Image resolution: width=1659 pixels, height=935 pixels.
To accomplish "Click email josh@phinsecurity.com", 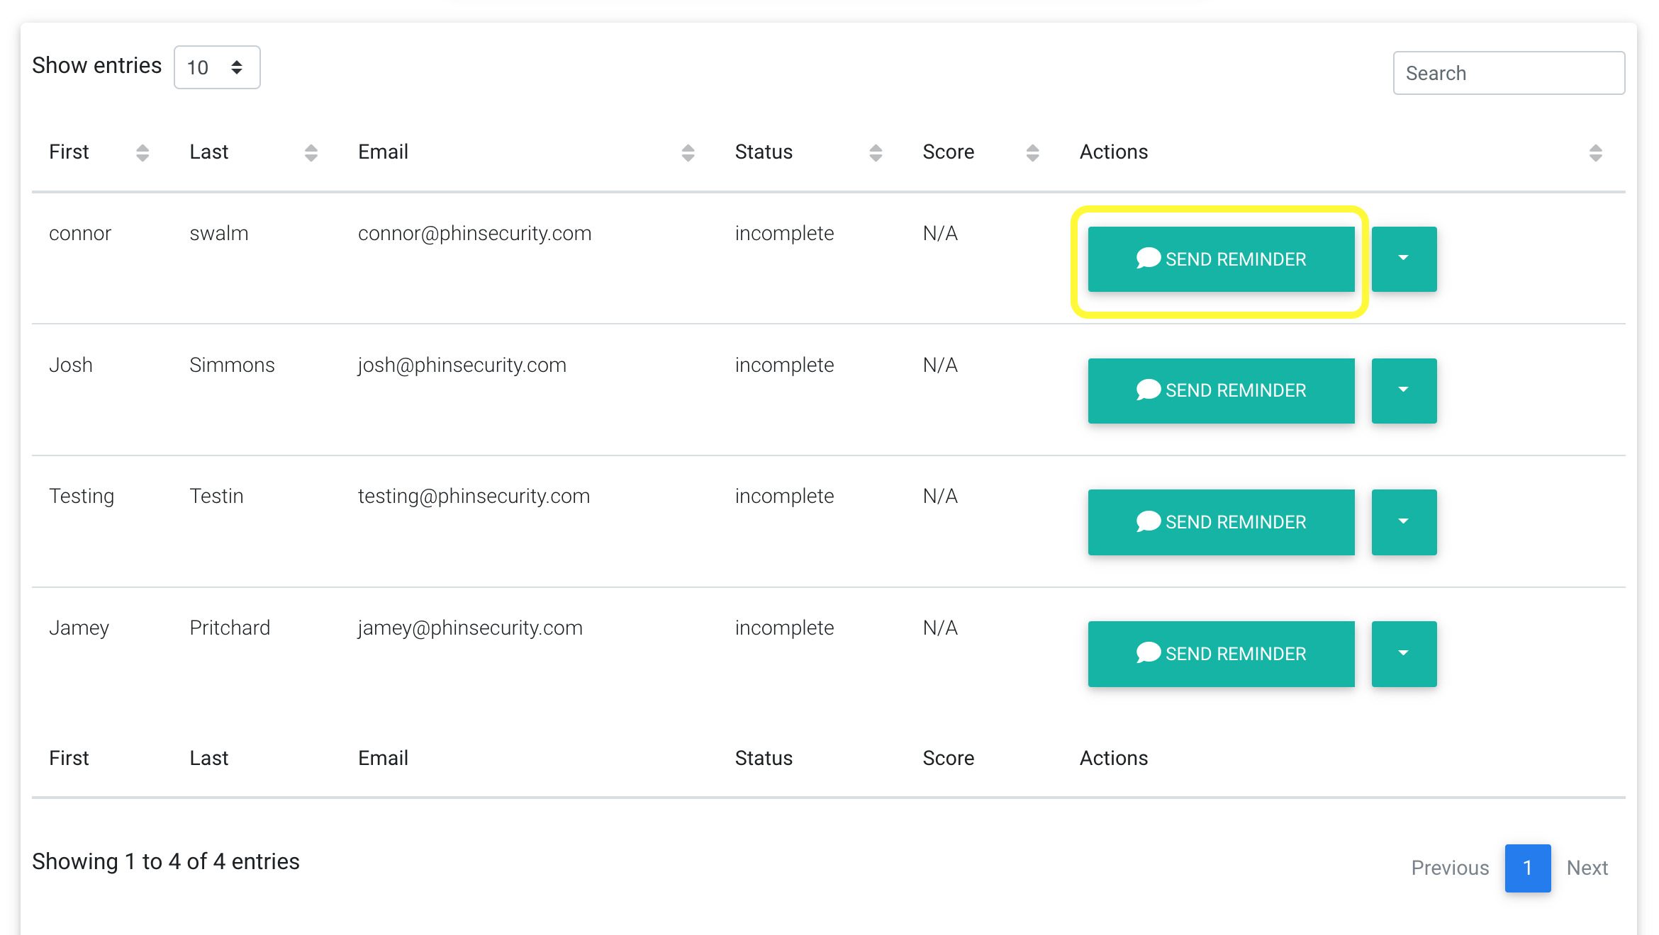I will pyautogui.click(x=462, y=365).
